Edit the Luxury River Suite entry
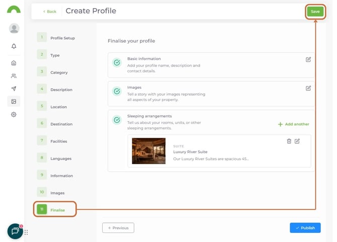The height and width of the screenshot is (242, 337). pos(297,141)
